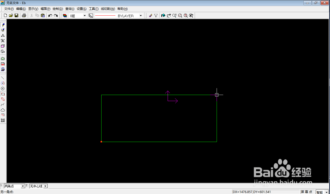330x194 pixels.
Task: Click the Open file folder icon
Action: pyautogui.click(x=11, y=16)
